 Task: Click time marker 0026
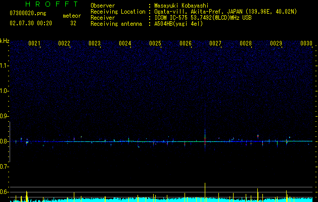(186, 43)
